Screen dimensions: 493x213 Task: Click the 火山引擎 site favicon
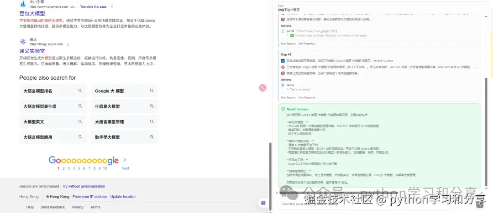click(x=23, y=4)
